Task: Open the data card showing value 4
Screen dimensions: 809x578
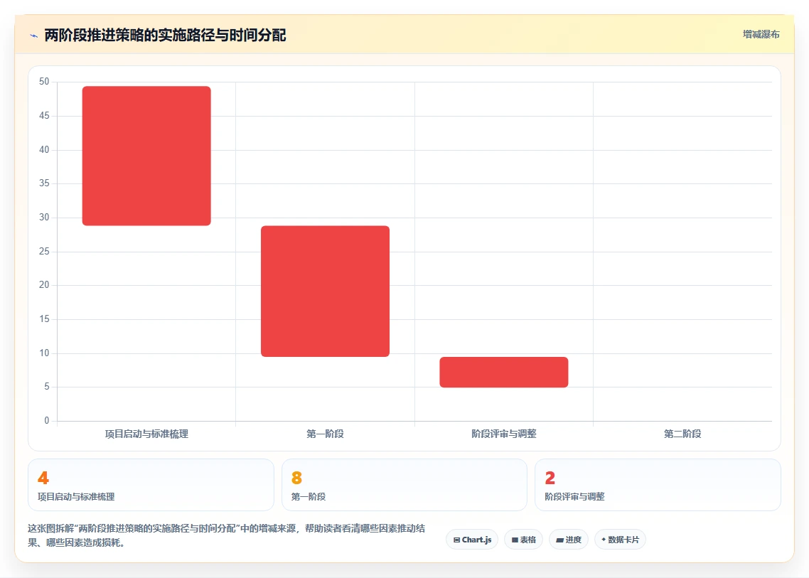Action: point(151,485)
